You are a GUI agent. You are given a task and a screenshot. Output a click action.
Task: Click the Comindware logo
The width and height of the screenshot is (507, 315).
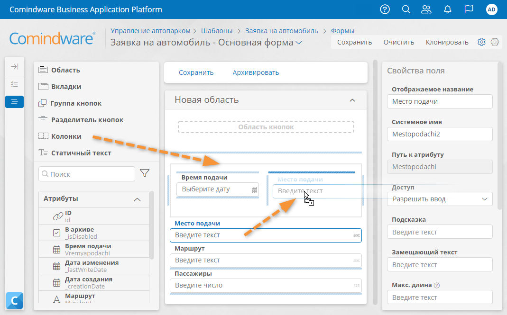52,38
